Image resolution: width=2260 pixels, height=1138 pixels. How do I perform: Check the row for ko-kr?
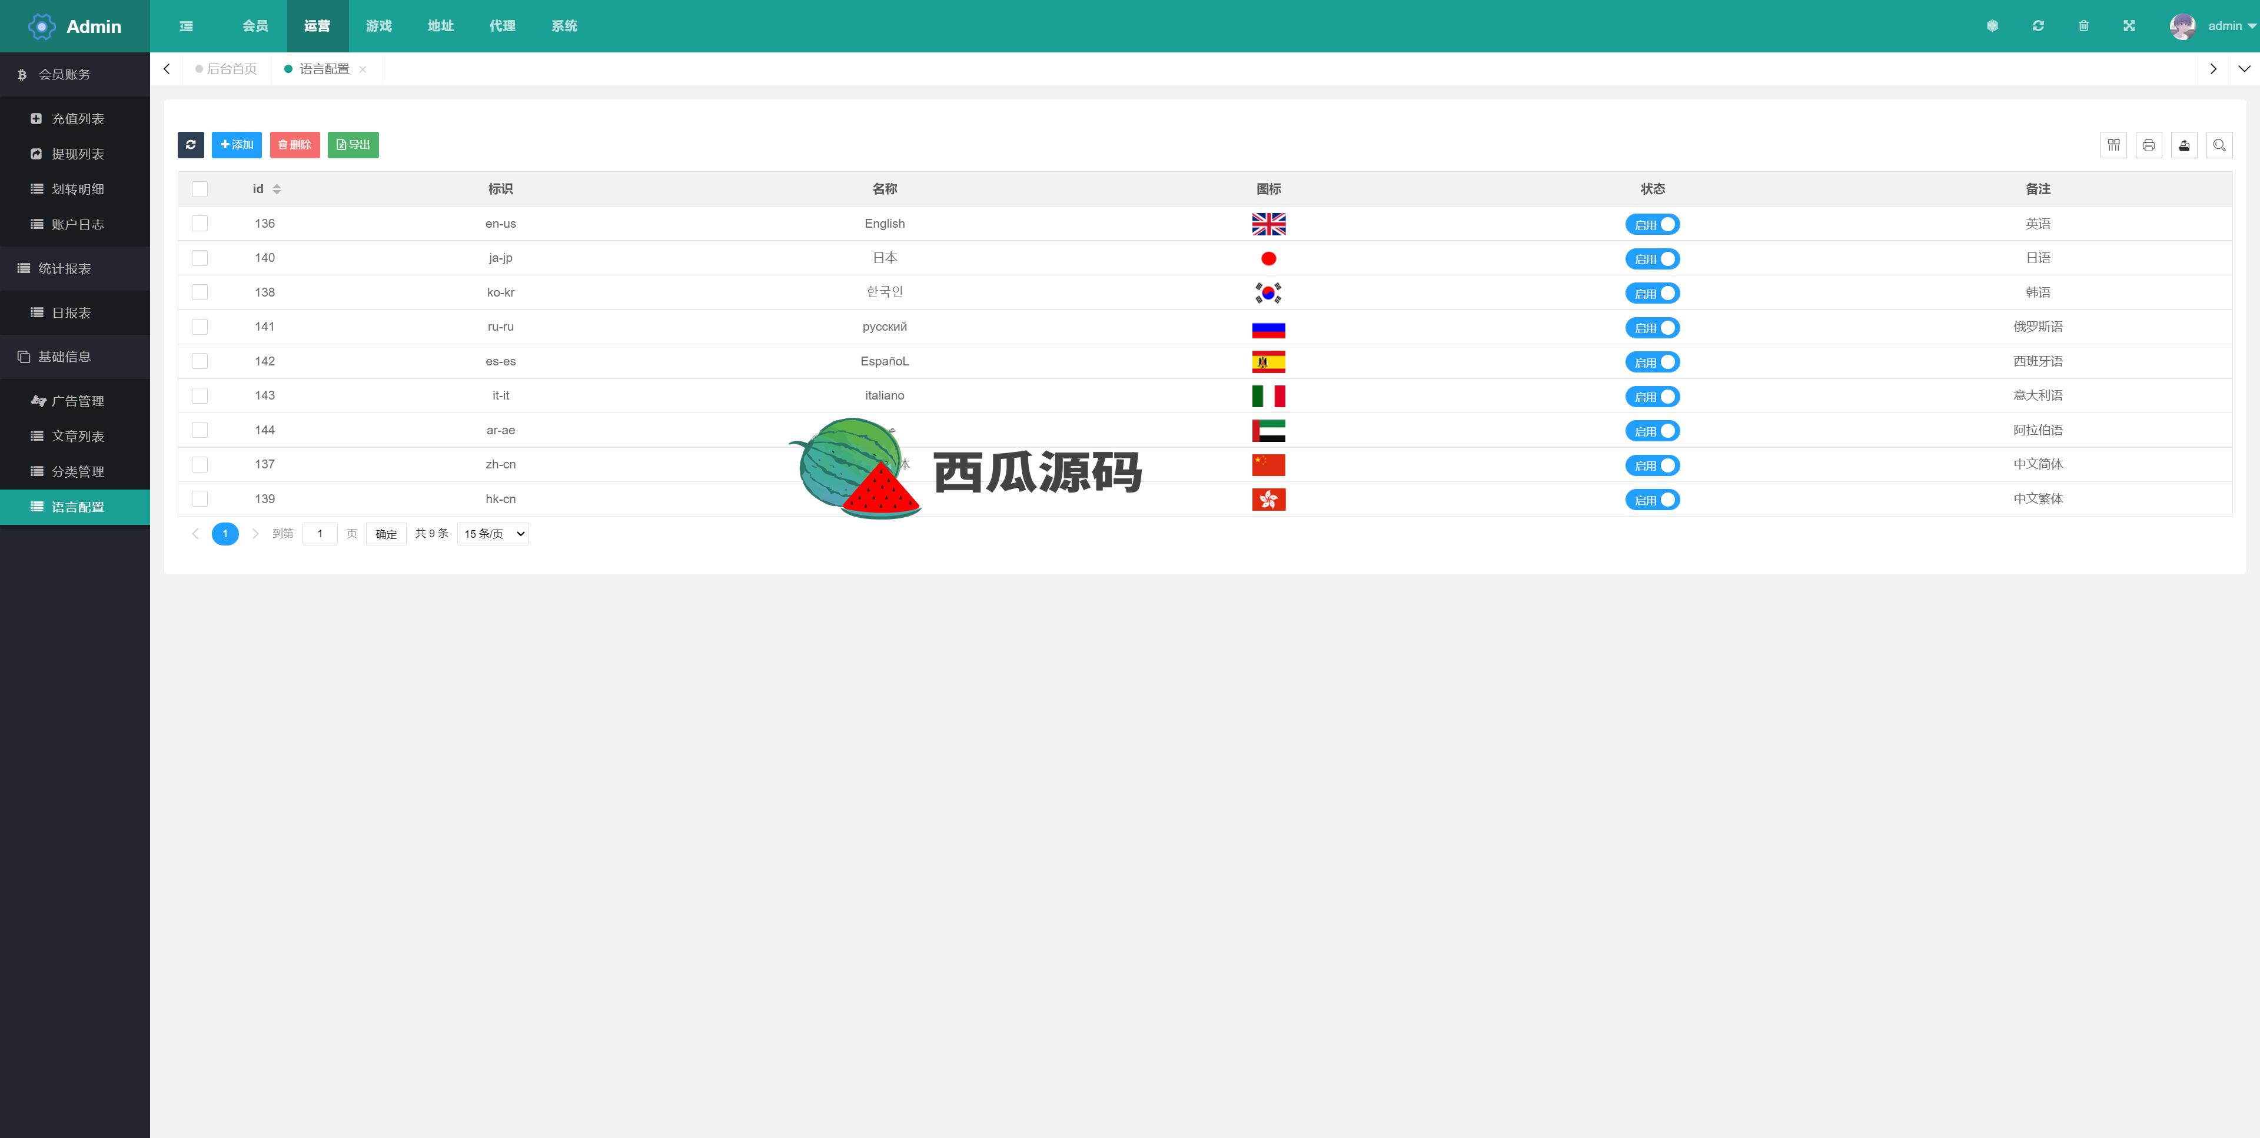click(x=200, y=292)
